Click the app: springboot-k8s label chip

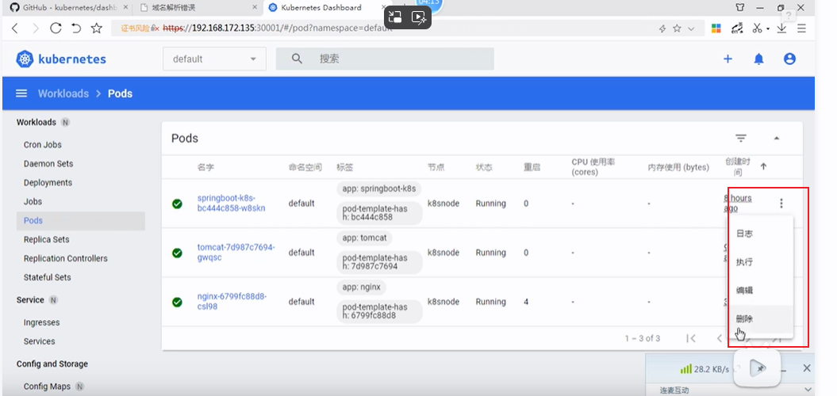379,188
